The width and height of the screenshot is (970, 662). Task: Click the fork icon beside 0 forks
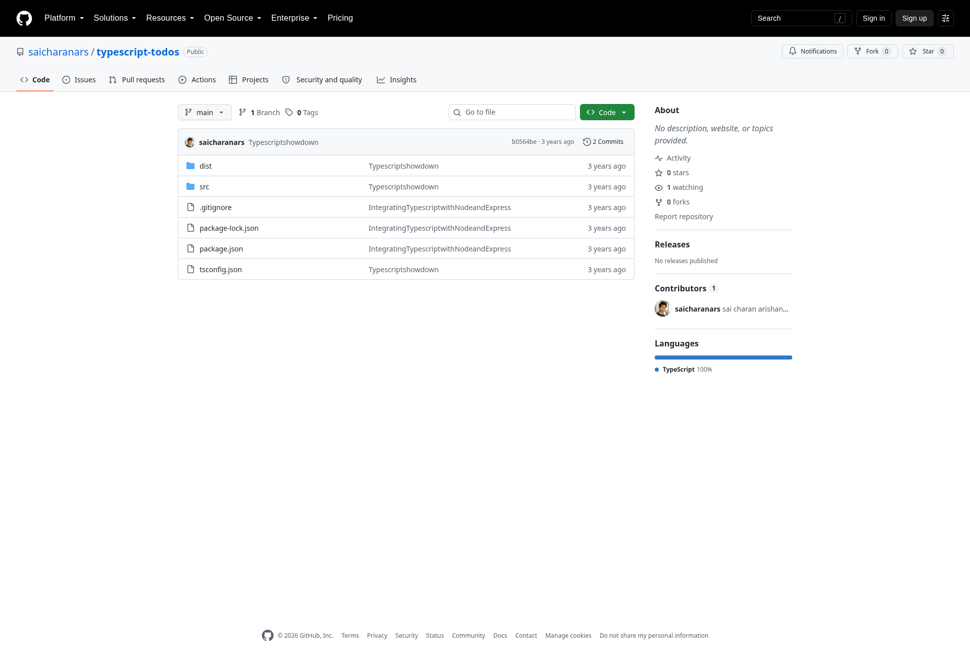(x=659, y=202)
